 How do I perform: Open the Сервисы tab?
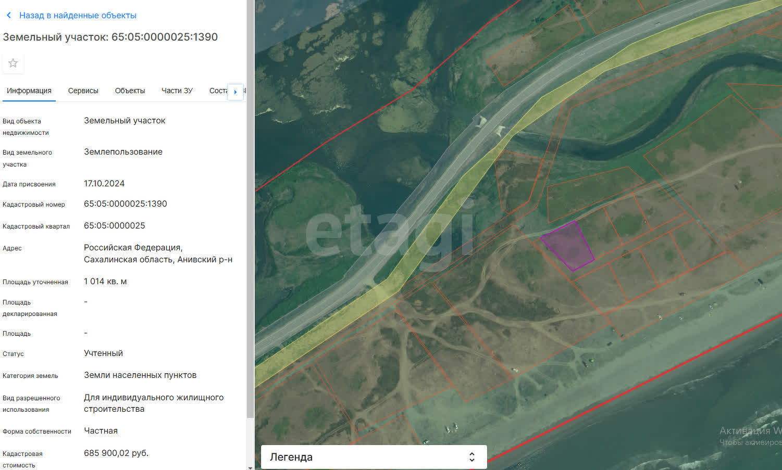83,91
